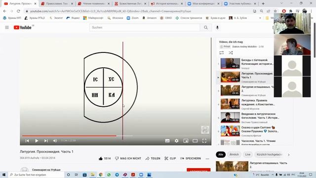Skip to the next playlist video
Image resolution: width=316 pixels, height=178 pixels.
tap(46, 140)
